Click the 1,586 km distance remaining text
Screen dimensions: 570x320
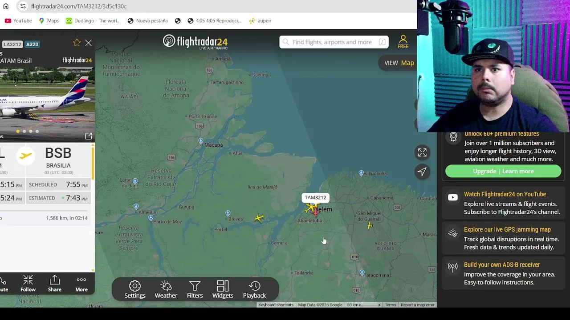coord(67,218)
